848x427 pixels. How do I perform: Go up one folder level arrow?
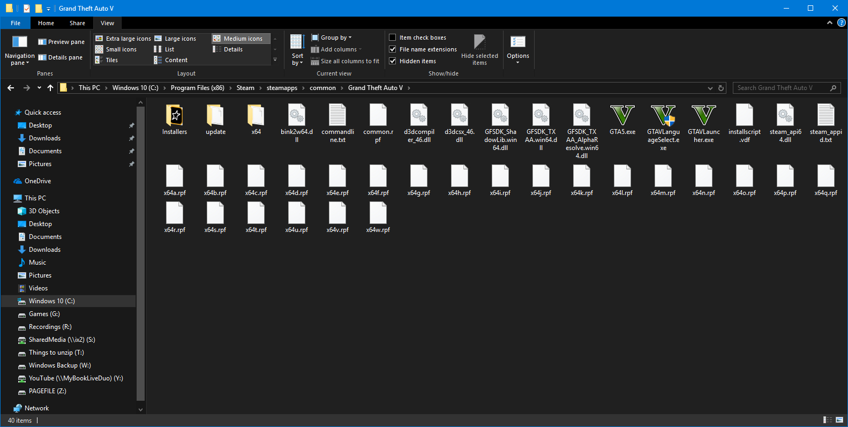(50, 88)
